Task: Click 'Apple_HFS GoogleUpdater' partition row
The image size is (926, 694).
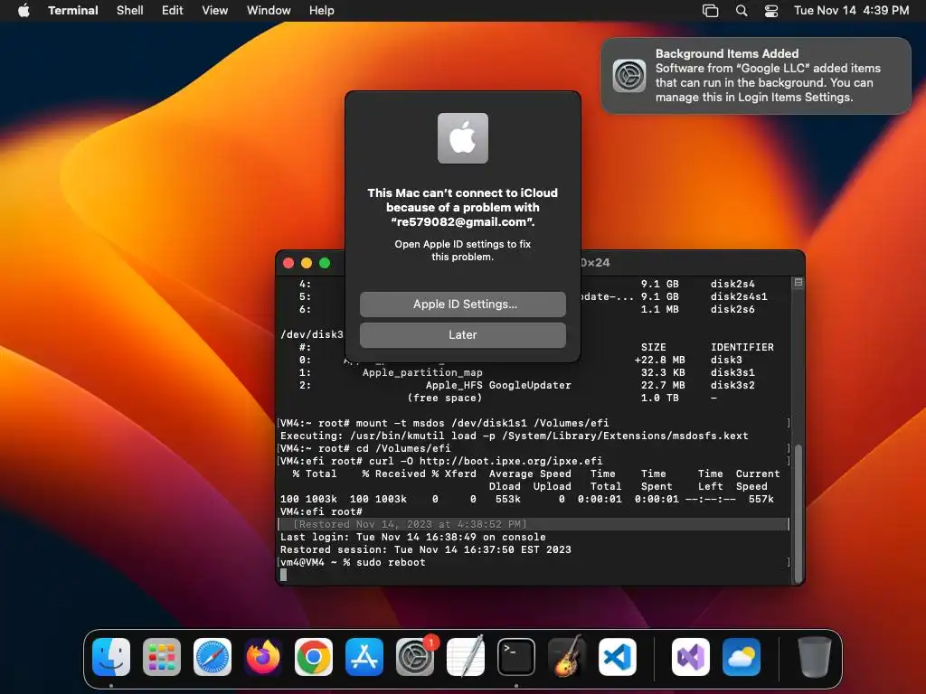Action: pyautogui.click(x=498, y=385)
